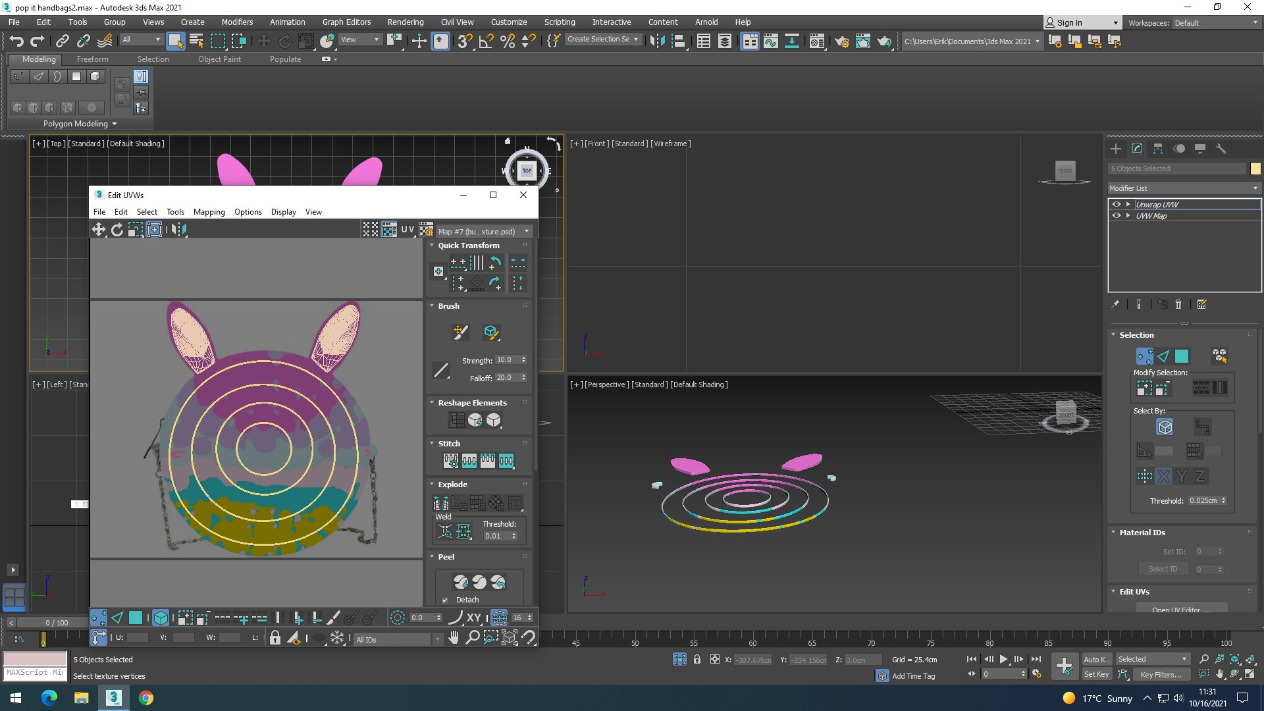Viewport: 1264px width, 711px height.
Task: Click the Relax Brush tool under Brush
Action: click(491, 332)
